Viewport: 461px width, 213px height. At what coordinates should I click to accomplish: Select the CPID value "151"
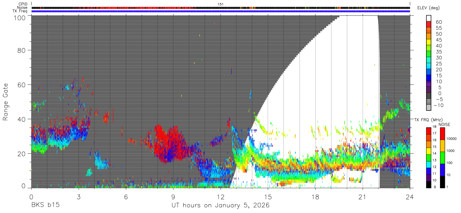220,4
